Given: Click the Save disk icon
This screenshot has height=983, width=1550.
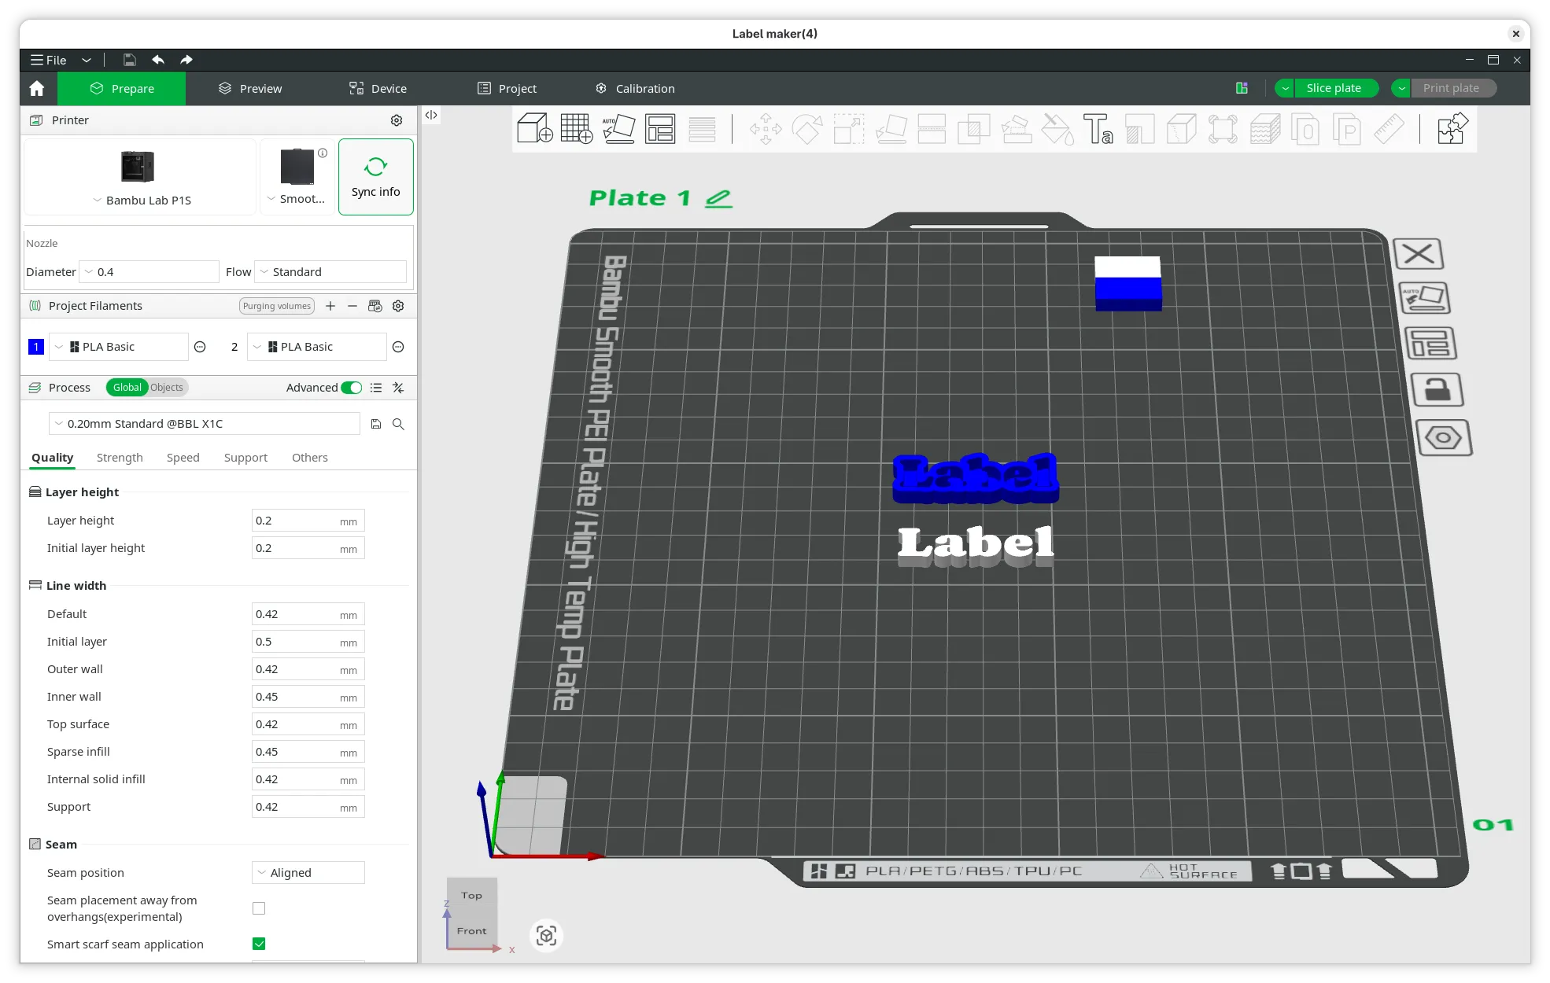Looking at the screenshot, I should tap(130, 60).
